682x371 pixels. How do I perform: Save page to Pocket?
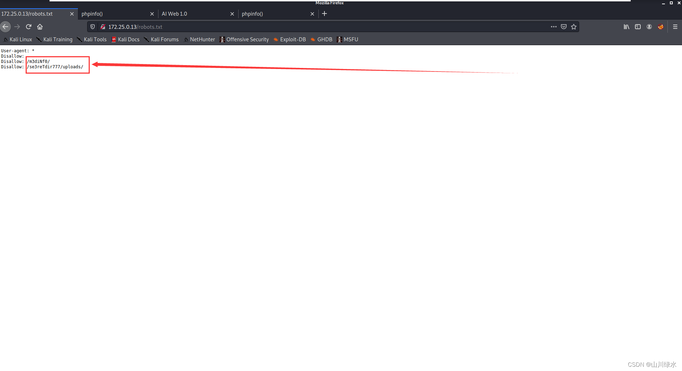click(x=563, y=27)
